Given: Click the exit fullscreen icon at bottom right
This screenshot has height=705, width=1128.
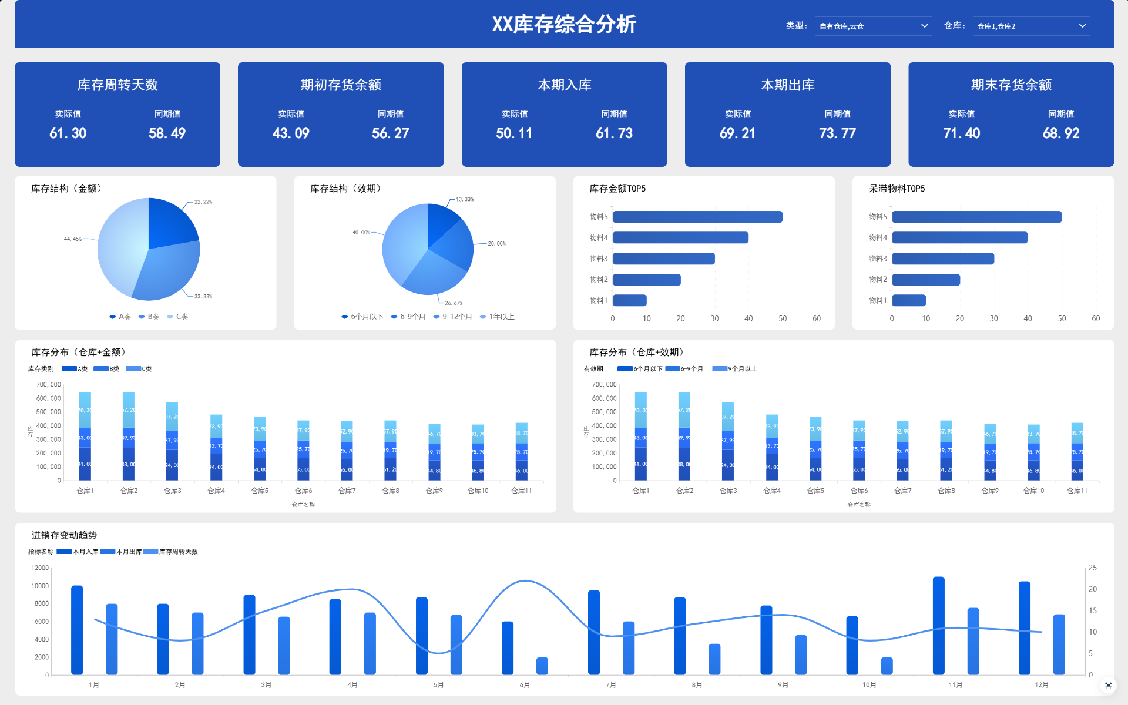Looking at the screenshot, I should tap(1108, 685).
